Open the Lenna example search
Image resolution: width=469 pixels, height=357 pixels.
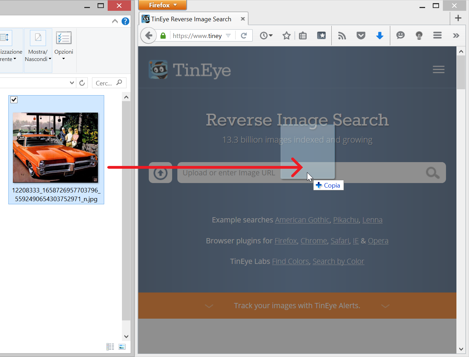click(372, 220)
